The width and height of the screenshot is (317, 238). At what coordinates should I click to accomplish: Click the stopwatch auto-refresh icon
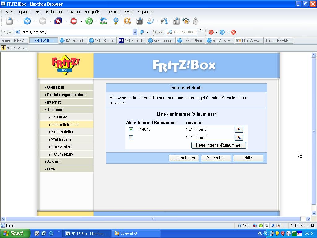(196, 21)
